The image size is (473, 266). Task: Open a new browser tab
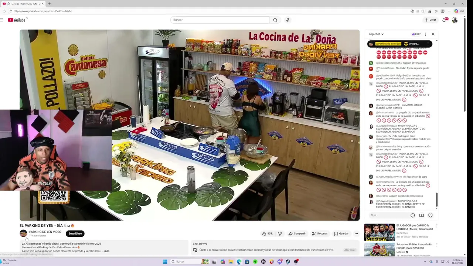49,4
